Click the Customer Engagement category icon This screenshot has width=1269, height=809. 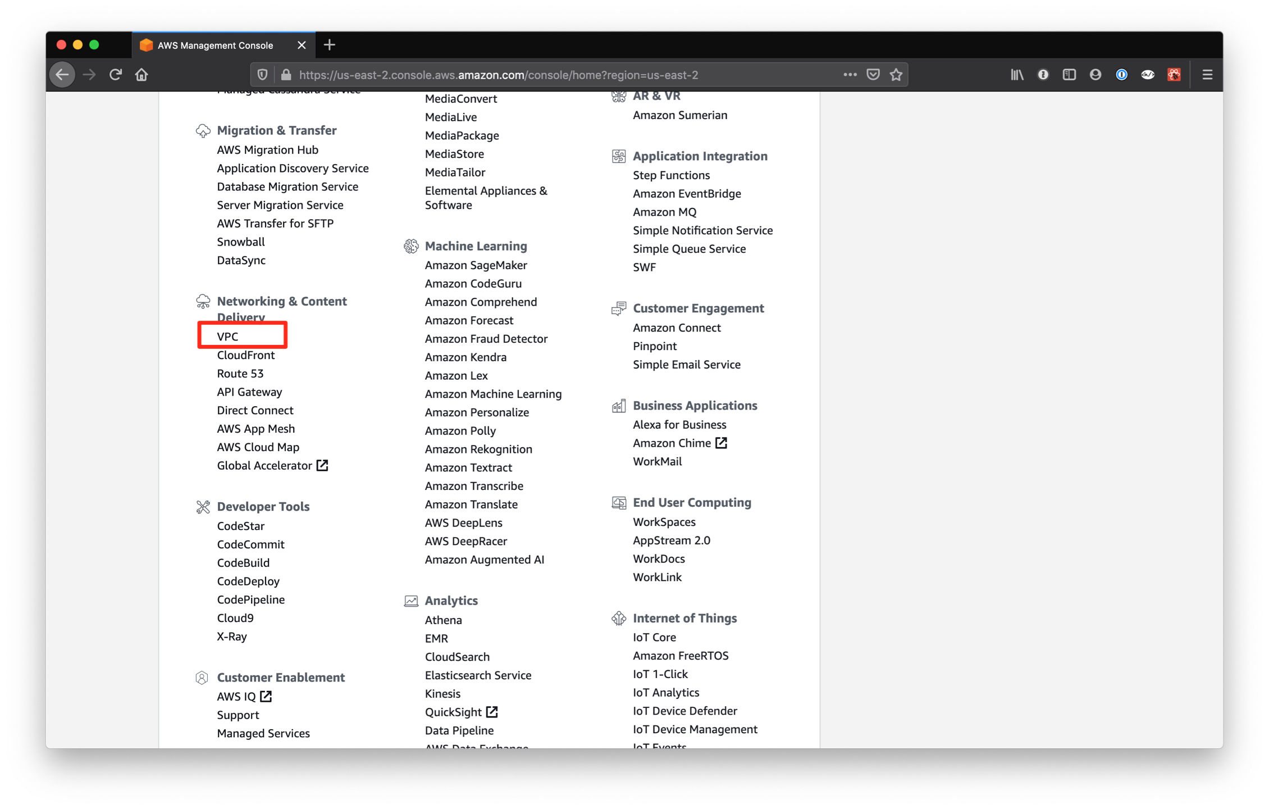[x=619, y=308]
